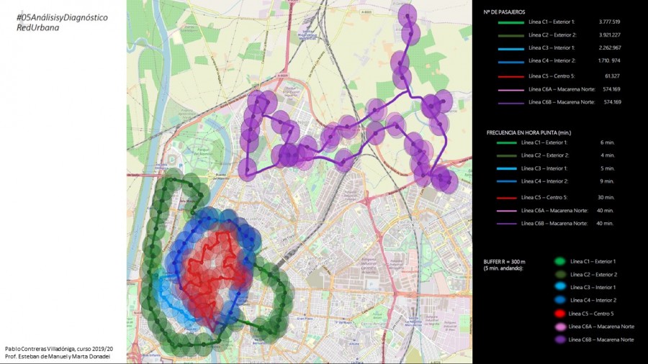Viewport: 648px width, 364px height.
Task: Select the light blue Línea C3 buffer circle
Action: coord(559,287)
